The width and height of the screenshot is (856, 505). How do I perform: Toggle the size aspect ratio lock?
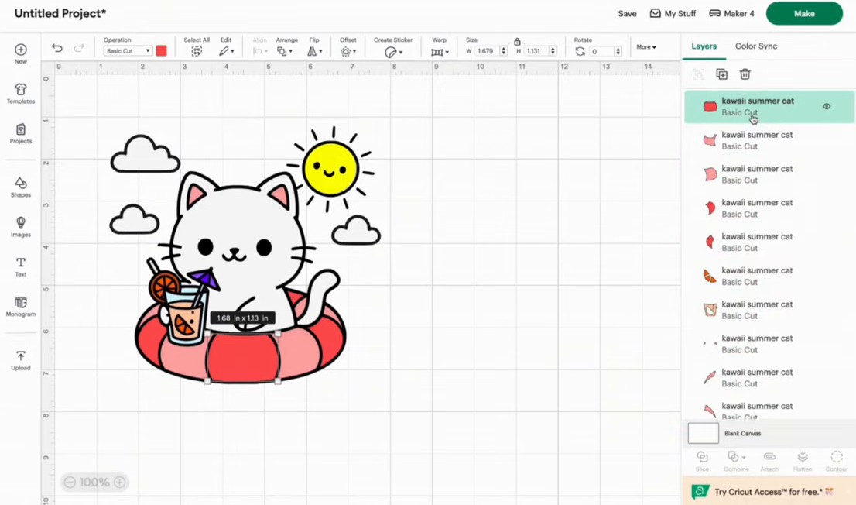(x=517, y=42)
